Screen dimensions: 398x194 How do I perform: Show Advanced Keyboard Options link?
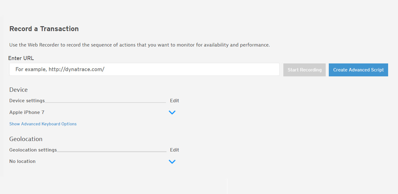click(x=43, y=124)
